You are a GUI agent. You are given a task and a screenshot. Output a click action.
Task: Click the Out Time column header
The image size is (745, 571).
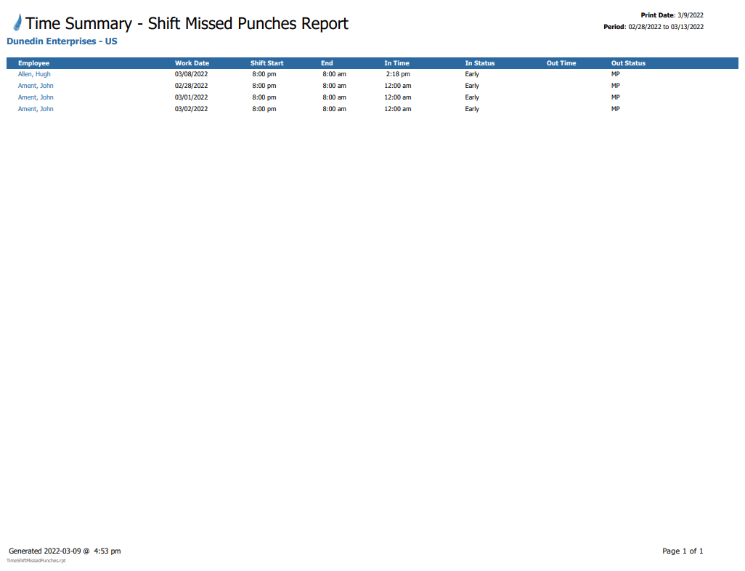coord(561,63)
